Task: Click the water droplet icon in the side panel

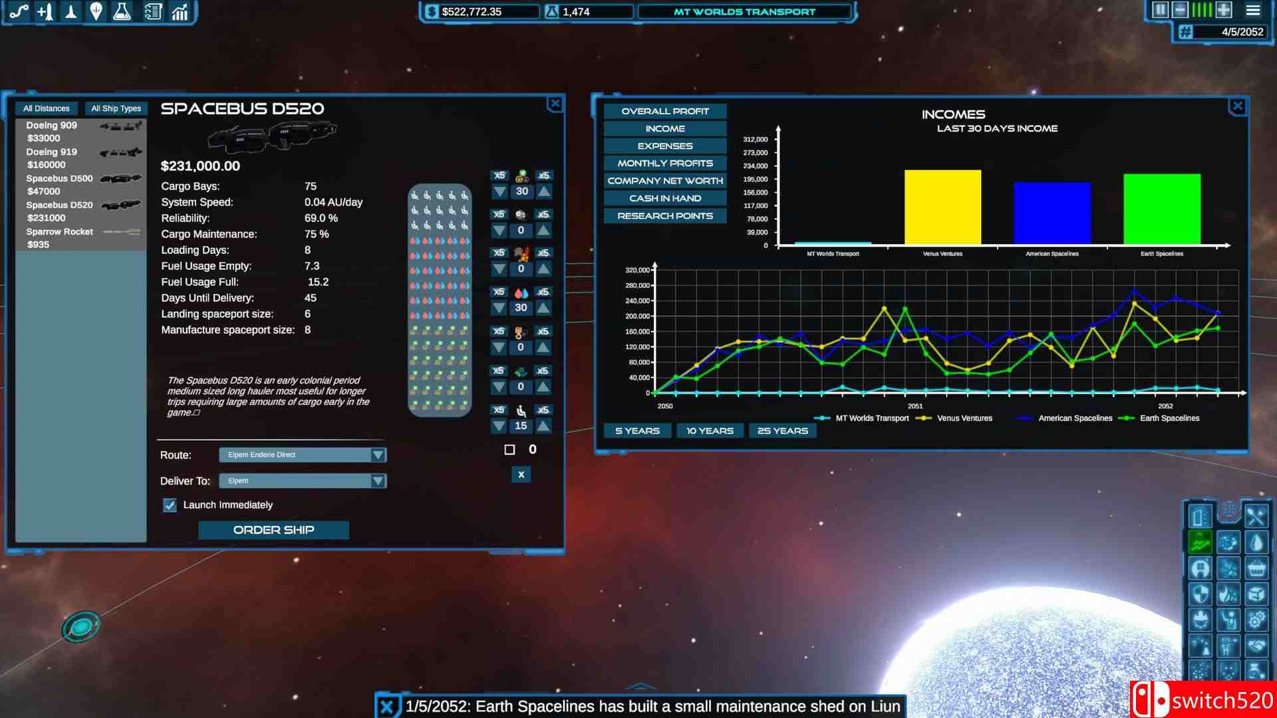Action: pos(1256,542)
